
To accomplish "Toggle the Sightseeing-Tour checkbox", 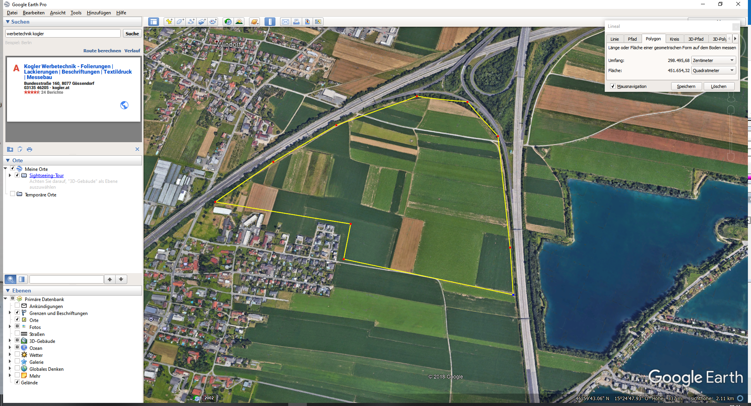I will pos(17,175).
